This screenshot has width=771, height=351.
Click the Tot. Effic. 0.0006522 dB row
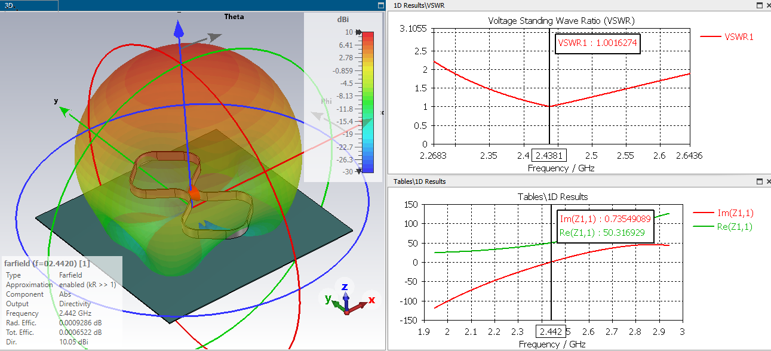[x=53, y=332]
